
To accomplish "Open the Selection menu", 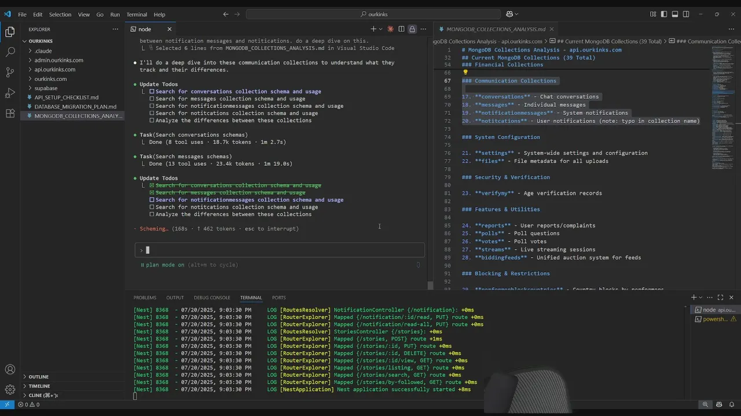I will [60, 14].
